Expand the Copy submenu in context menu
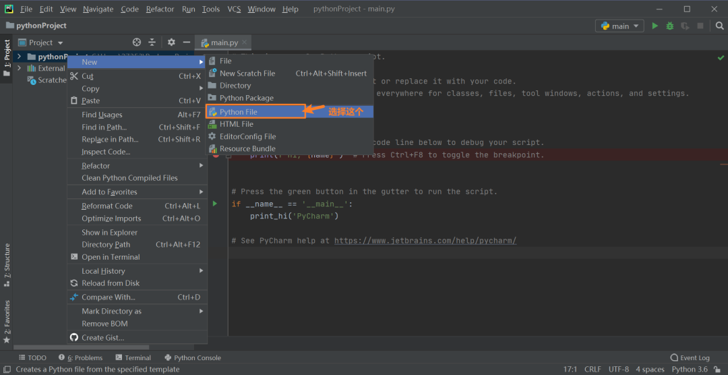Viewport: 728px width, 375px height. (x=137, y=88)
